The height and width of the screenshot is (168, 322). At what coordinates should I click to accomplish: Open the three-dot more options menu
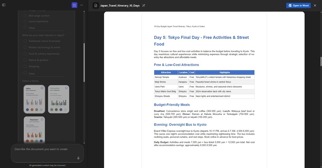(81, 5)
